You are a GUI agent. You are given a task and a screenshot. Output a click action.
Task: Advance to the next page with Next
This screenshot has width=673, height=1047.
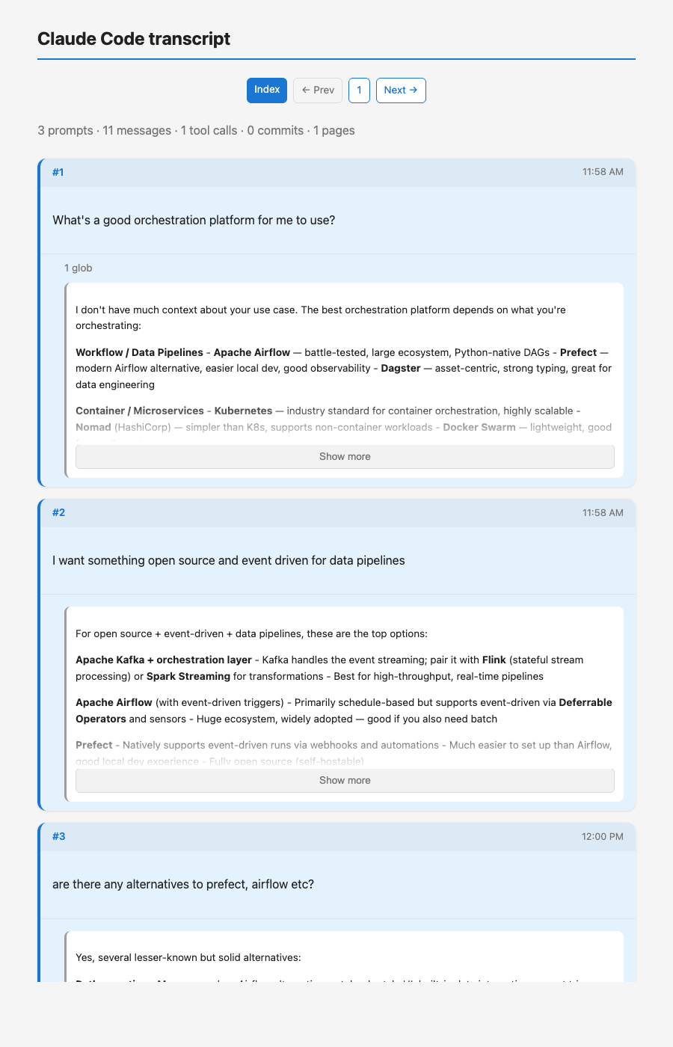pos(401,90)
